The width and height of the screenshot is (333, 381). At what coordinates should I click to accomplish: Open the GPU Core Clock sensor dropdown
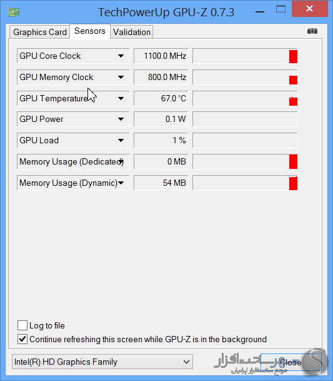[x=121, y=56]
